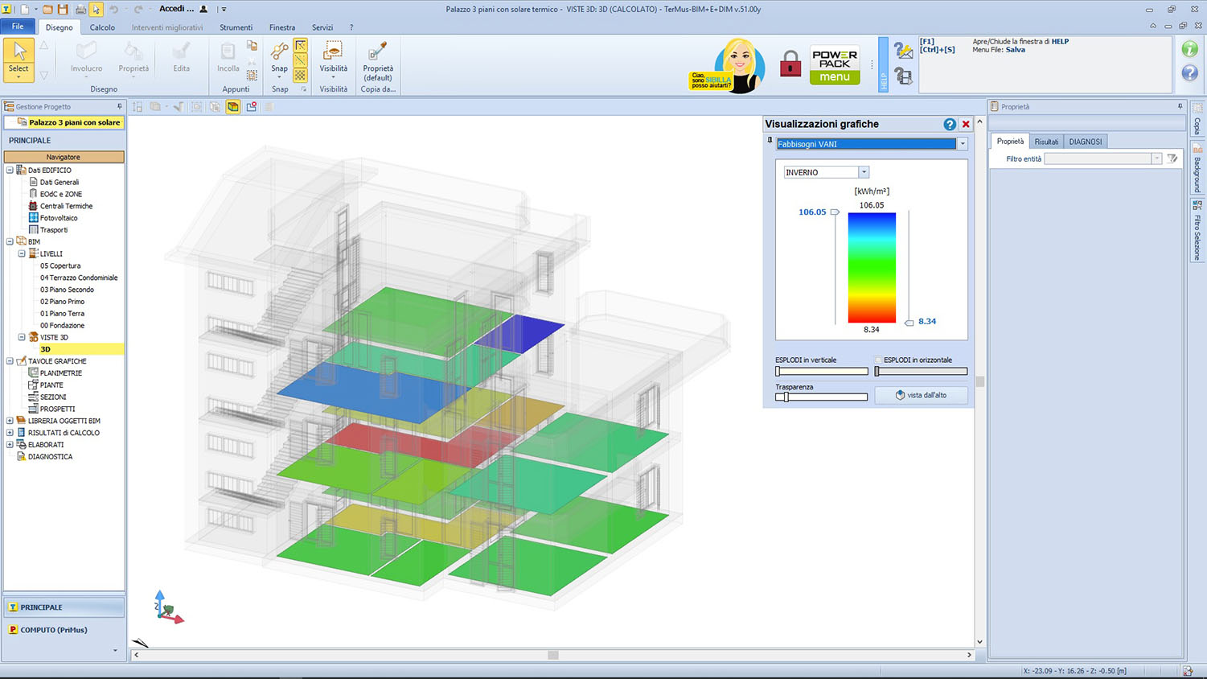Screen dimensions: 1207x679
Task: Click the red padlock icon
Action: [x=790, y=64]
